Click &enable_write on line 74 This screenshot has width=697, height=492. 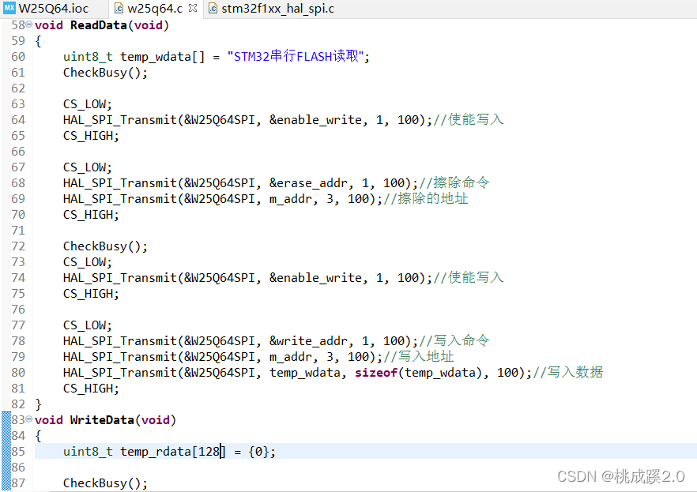tap(315, 278)
